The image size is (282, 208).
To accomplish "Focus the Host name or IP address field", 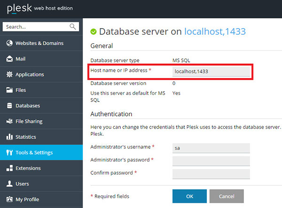I will (x=211, y=71).
